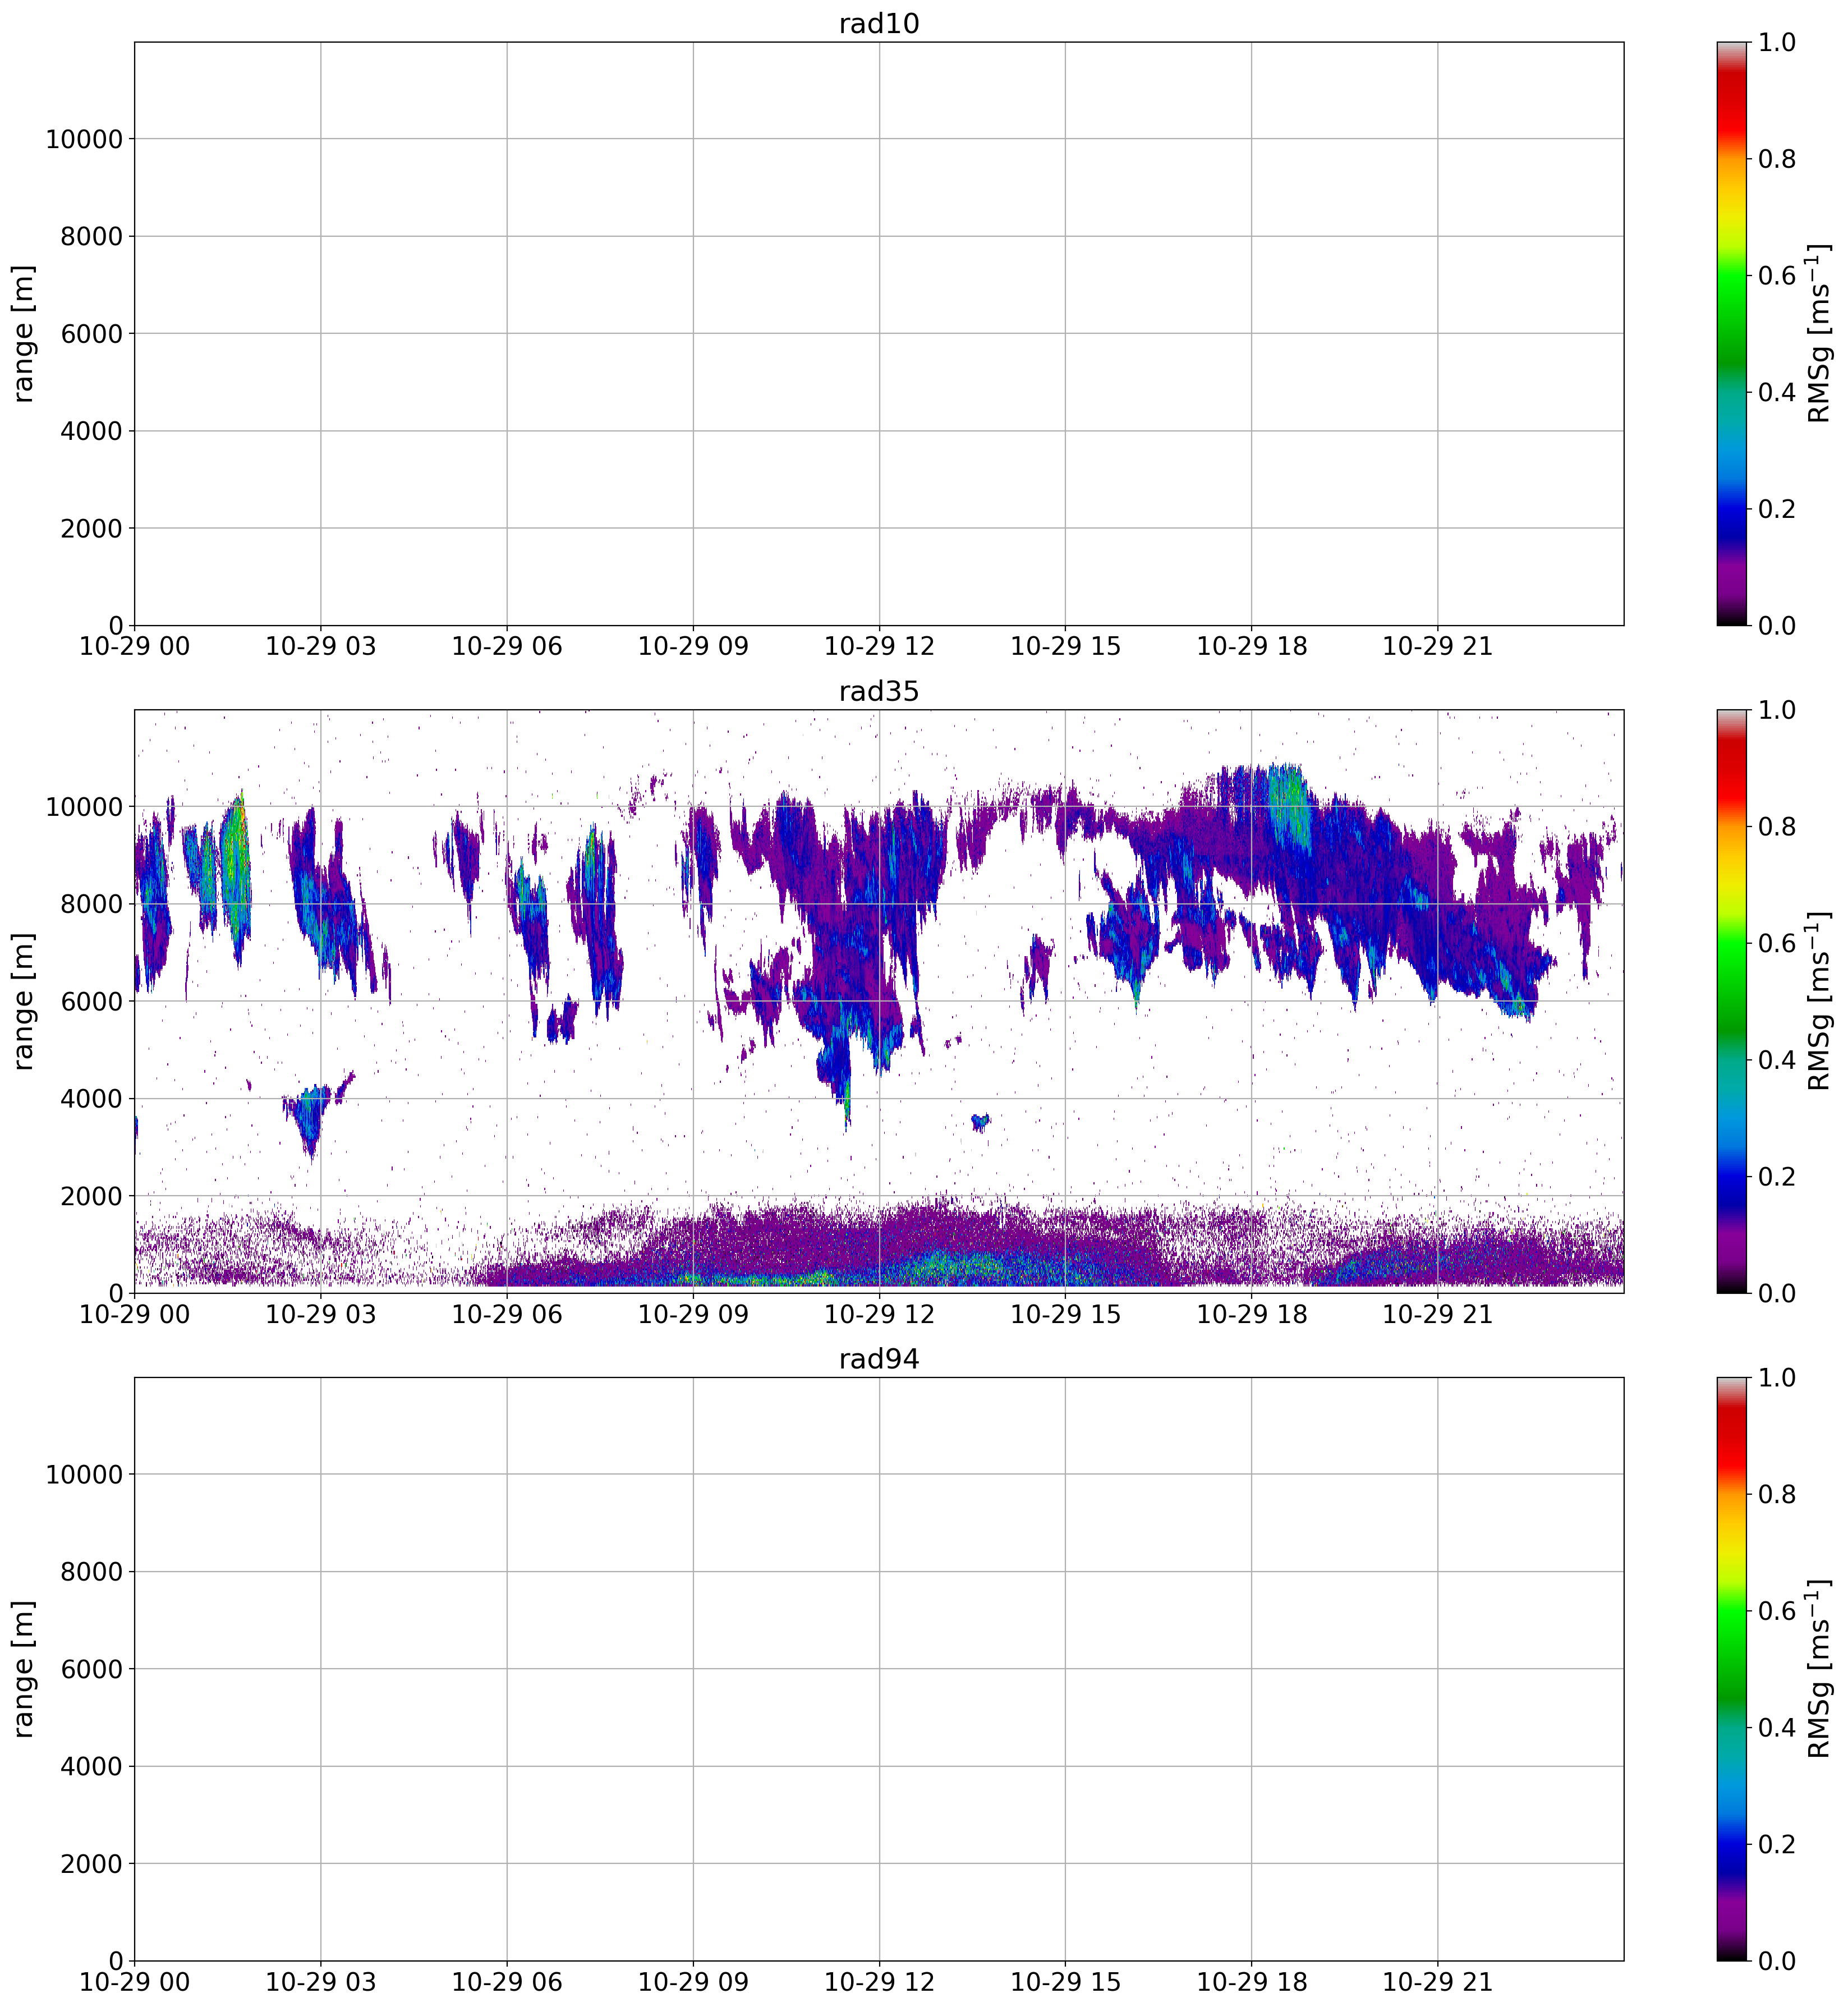Viewport: 1848px width, 2007px height.
Task: Click the 1.0 label on rad35 colorbar
Action: coord(1776,710)
